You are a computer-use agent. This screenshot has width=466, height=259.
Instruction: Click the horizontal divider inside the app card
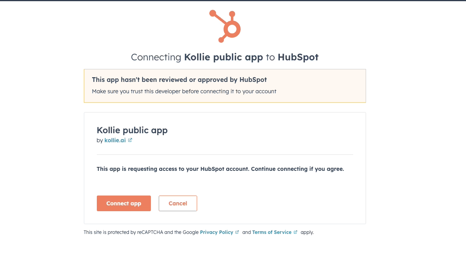click(x=225, y=154)
